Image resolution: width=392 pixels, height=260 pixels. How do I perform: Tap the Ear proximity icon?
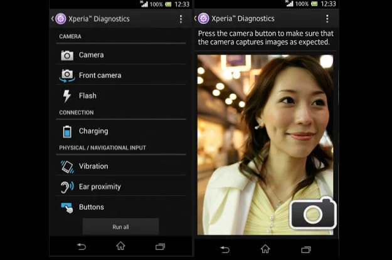click(x=67, y=187)
